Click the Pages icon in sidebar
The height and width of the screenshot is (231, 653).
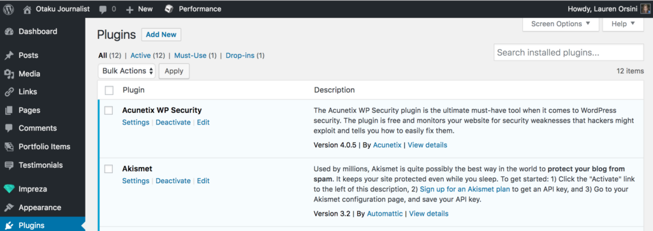click(x=9, y=110)
